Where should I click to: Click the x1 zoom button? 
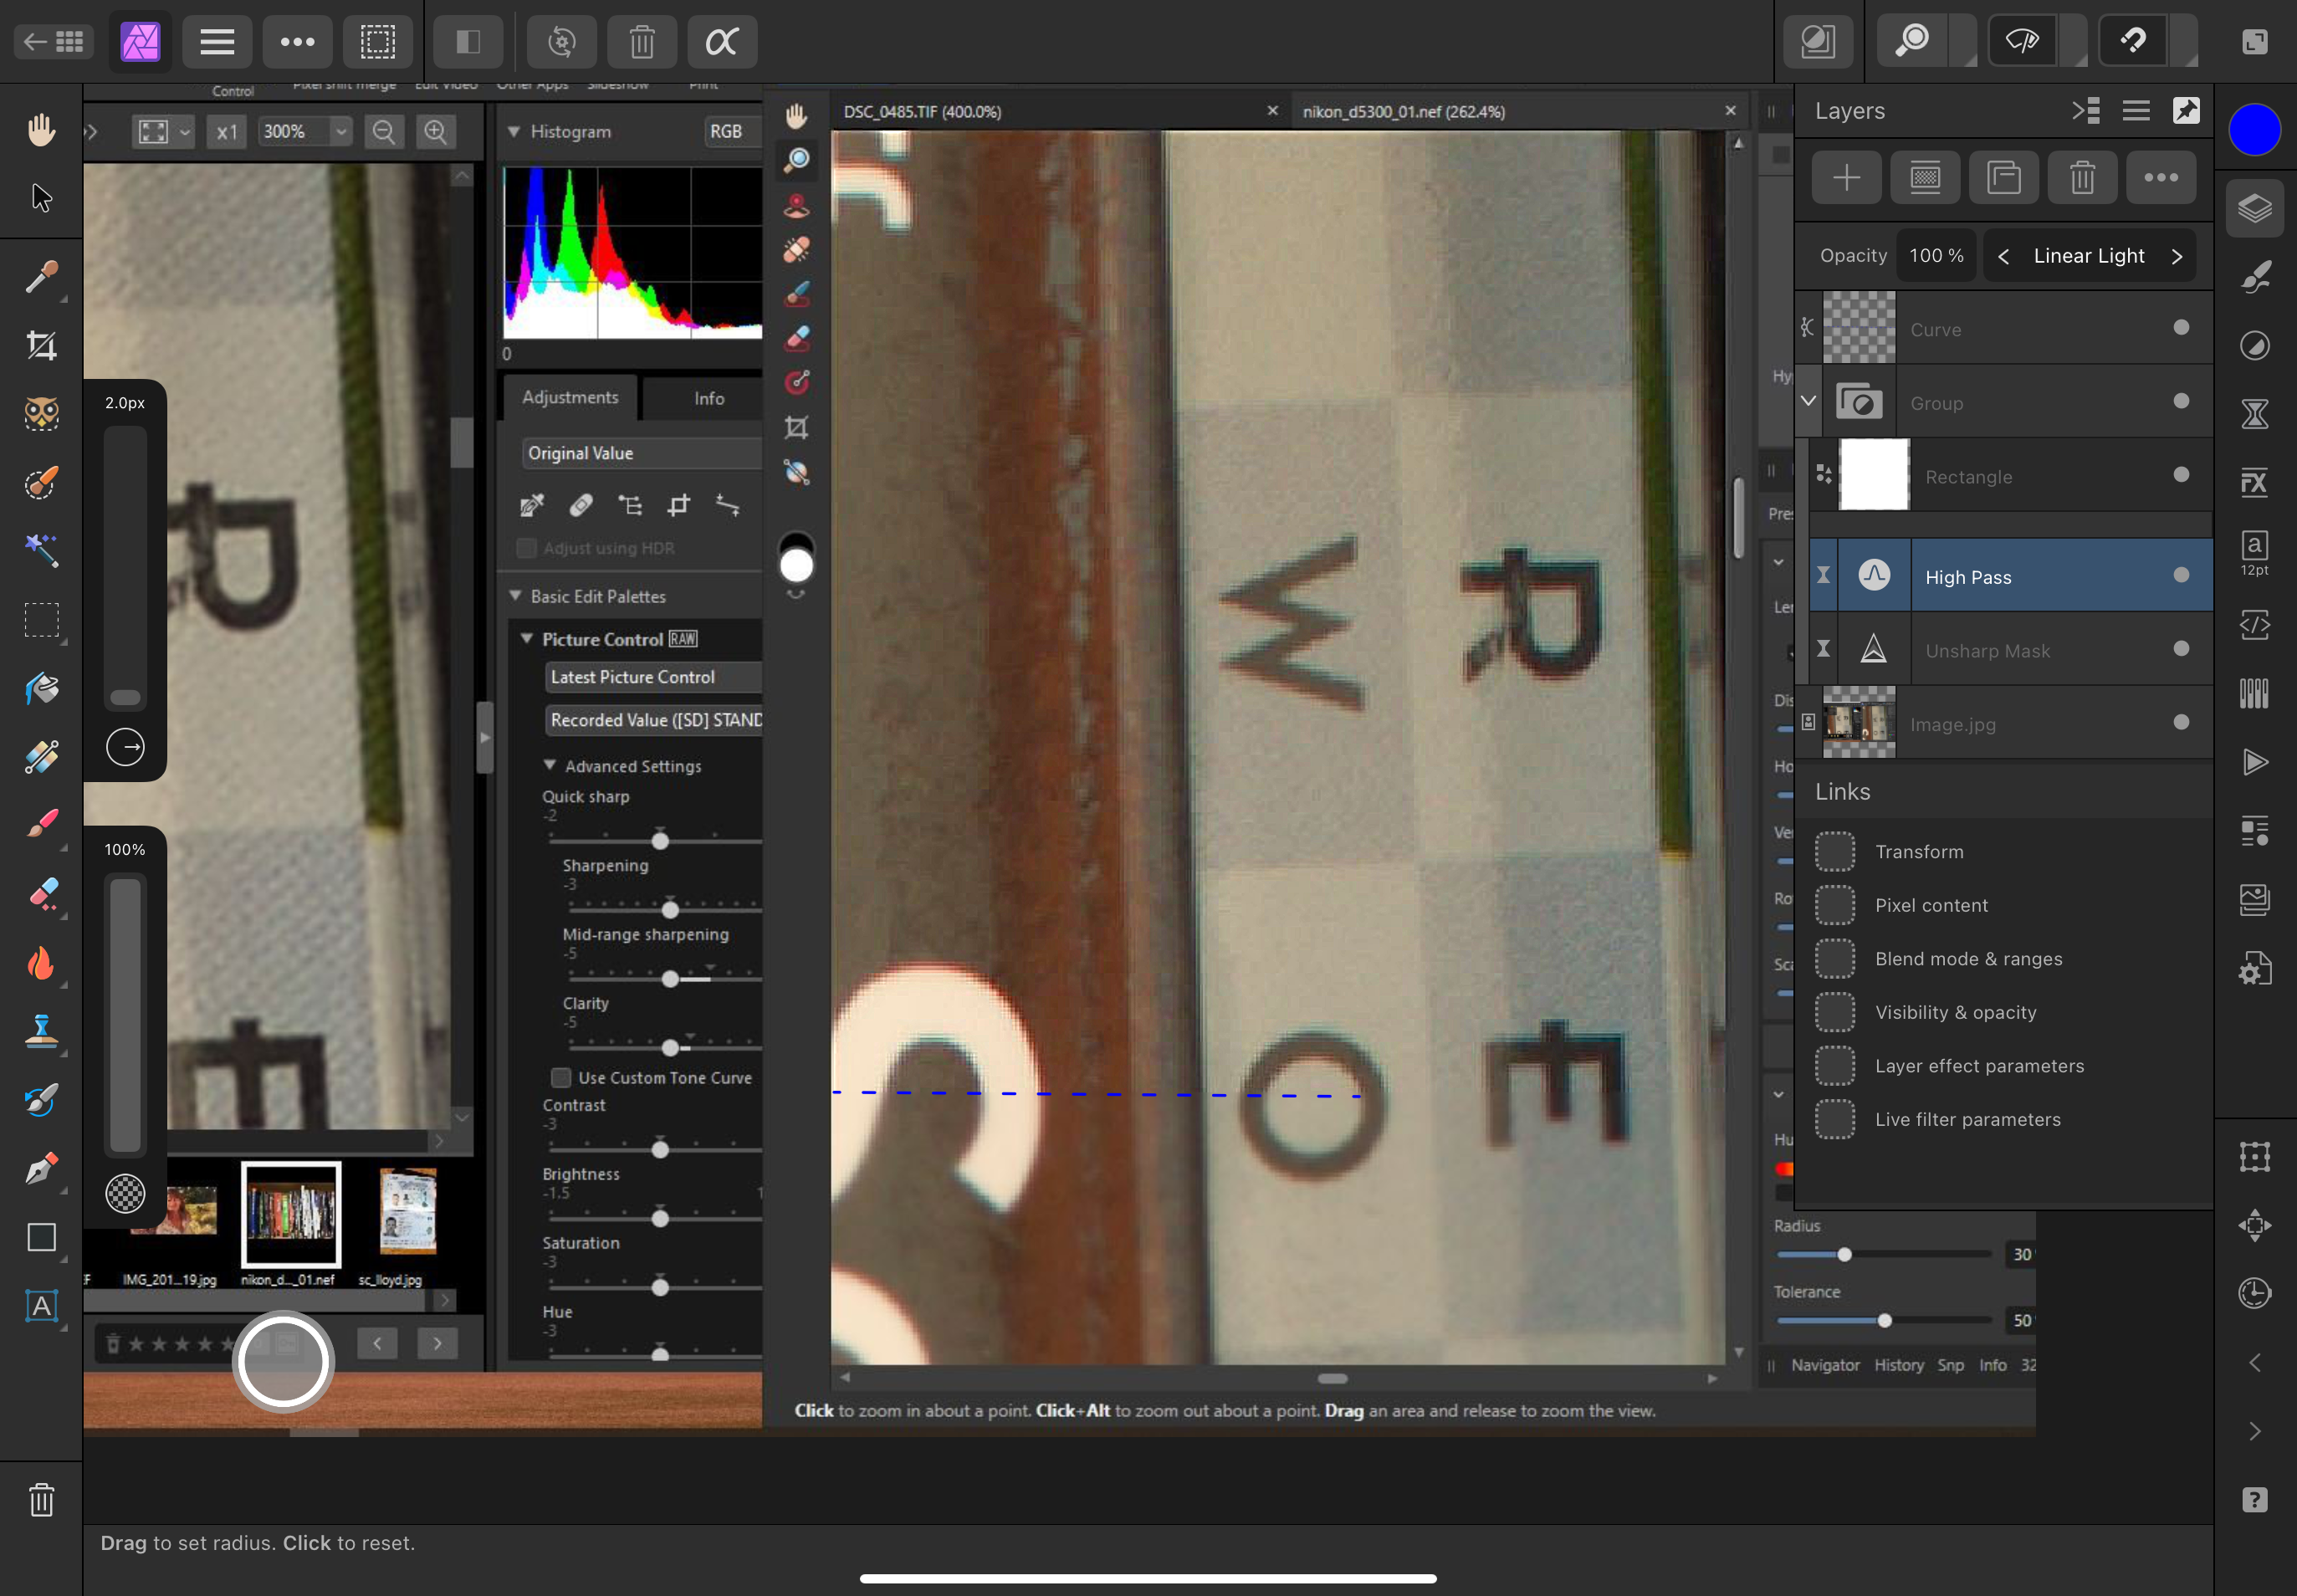coord(227,131)
